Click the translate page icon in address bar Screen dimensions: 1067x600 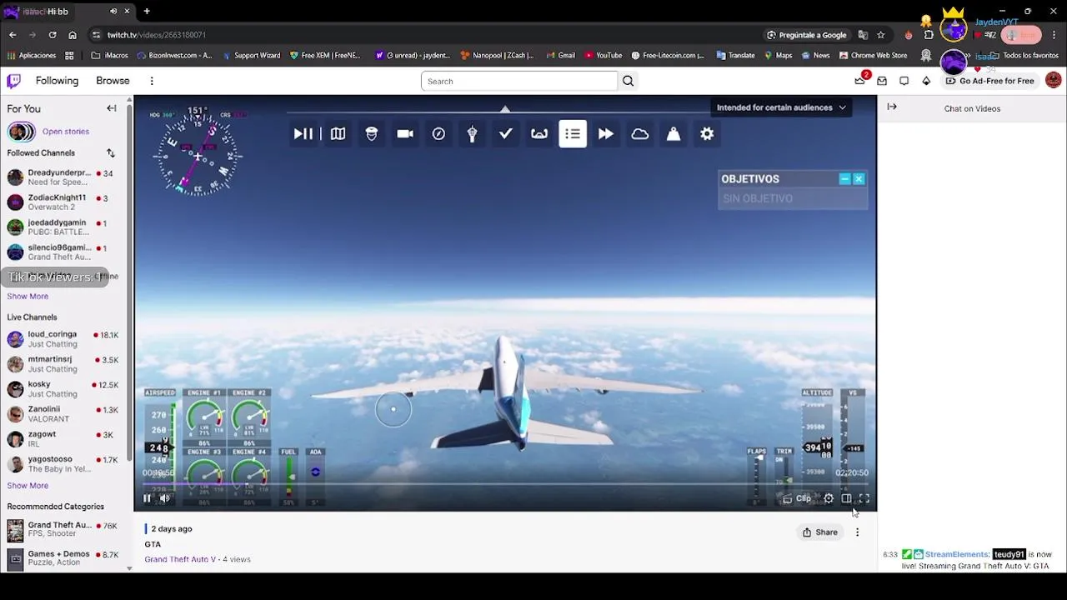coord(863,35)
